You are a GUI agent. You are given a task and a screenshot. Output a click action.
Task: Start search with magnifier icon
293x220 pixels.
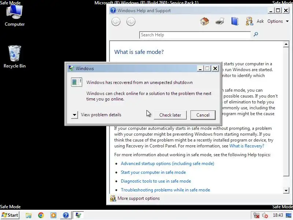pyautogui.click(x=256, y=34)
